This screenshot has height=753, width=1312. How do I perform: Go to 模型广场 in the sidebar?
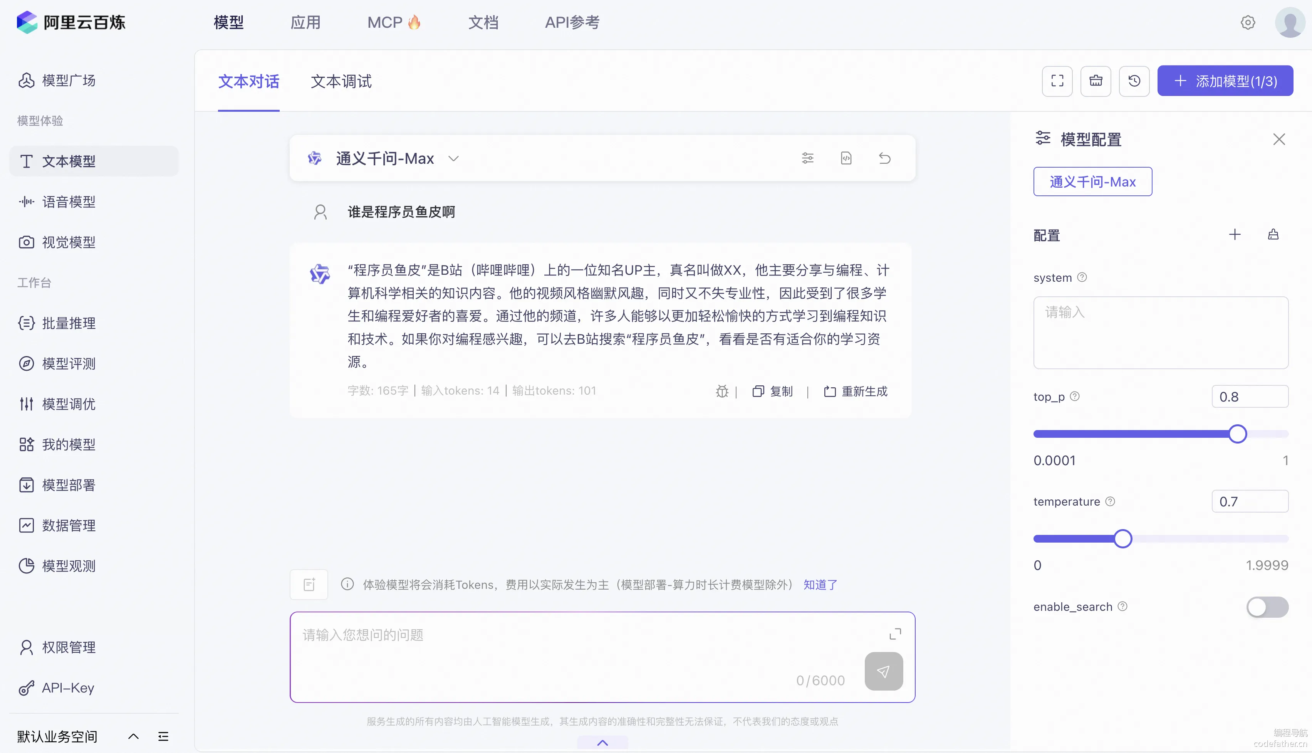point(94,80)
